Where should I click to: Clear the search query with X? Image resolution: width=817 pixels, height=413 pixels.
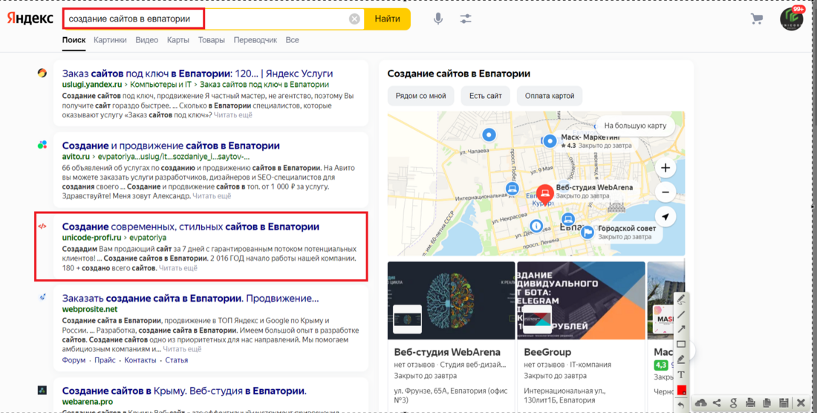coord(354,19)
